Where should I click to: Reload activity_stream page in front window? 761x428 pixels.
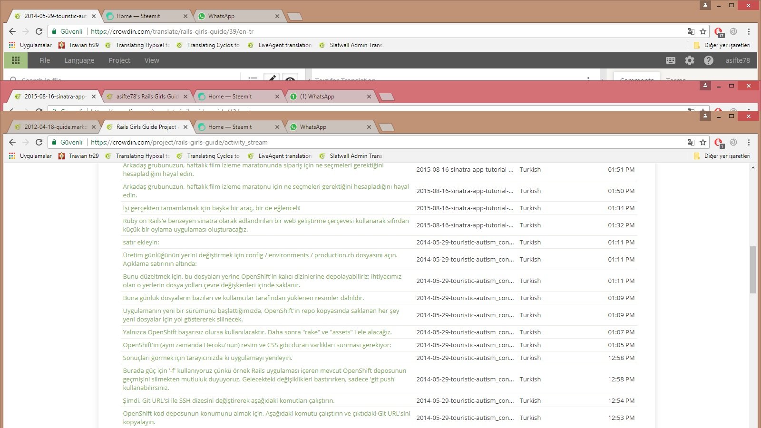click(39, 142)
